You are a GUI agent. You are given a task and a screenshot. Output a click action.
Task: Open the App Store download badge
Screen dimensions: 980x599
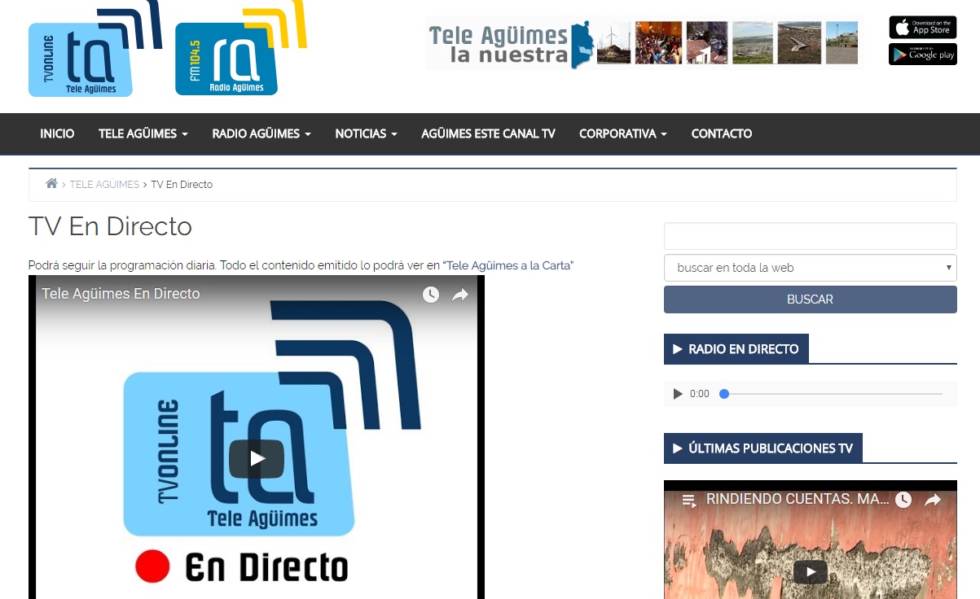[x=922, y=27]
